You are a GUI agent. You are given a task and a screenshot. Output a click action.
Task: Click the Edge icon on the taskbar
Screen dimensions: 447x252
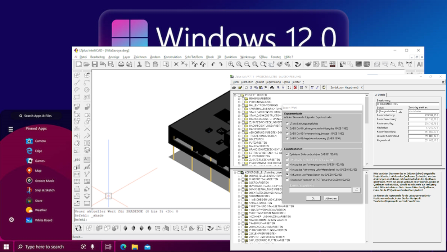(123, 247)
